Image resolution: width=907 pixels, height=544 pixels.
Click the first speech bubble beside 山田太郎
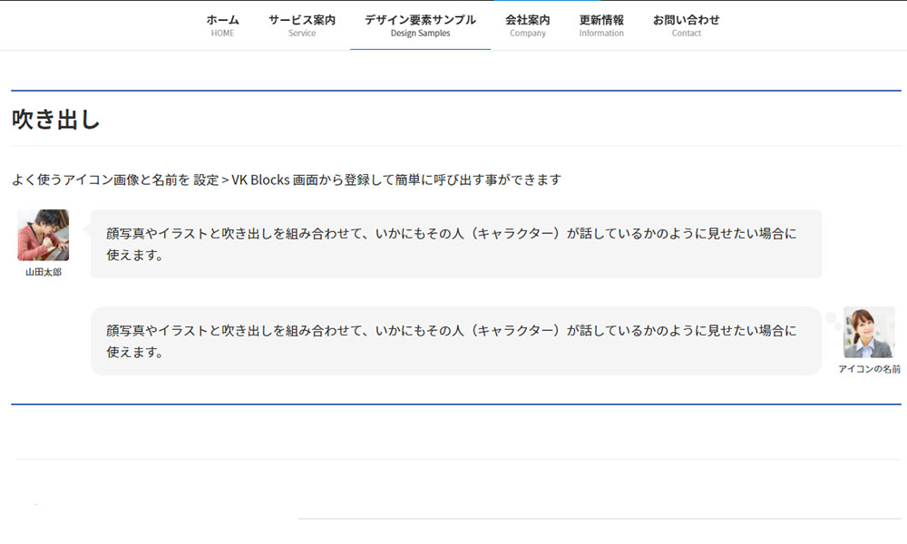pyautogui.click(x=455, y=244)
